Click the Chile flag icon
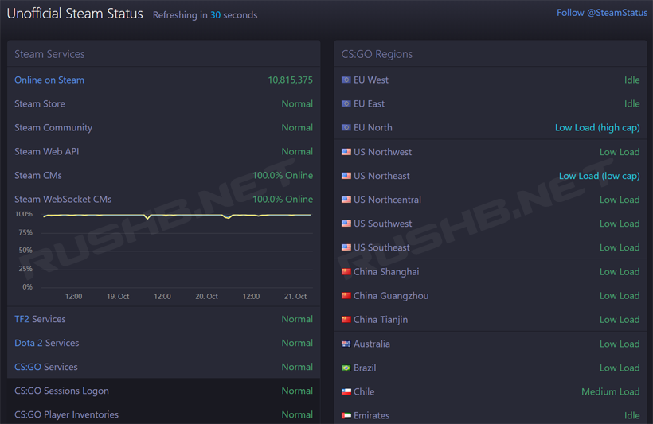The image size is (653, 424). 346,391
